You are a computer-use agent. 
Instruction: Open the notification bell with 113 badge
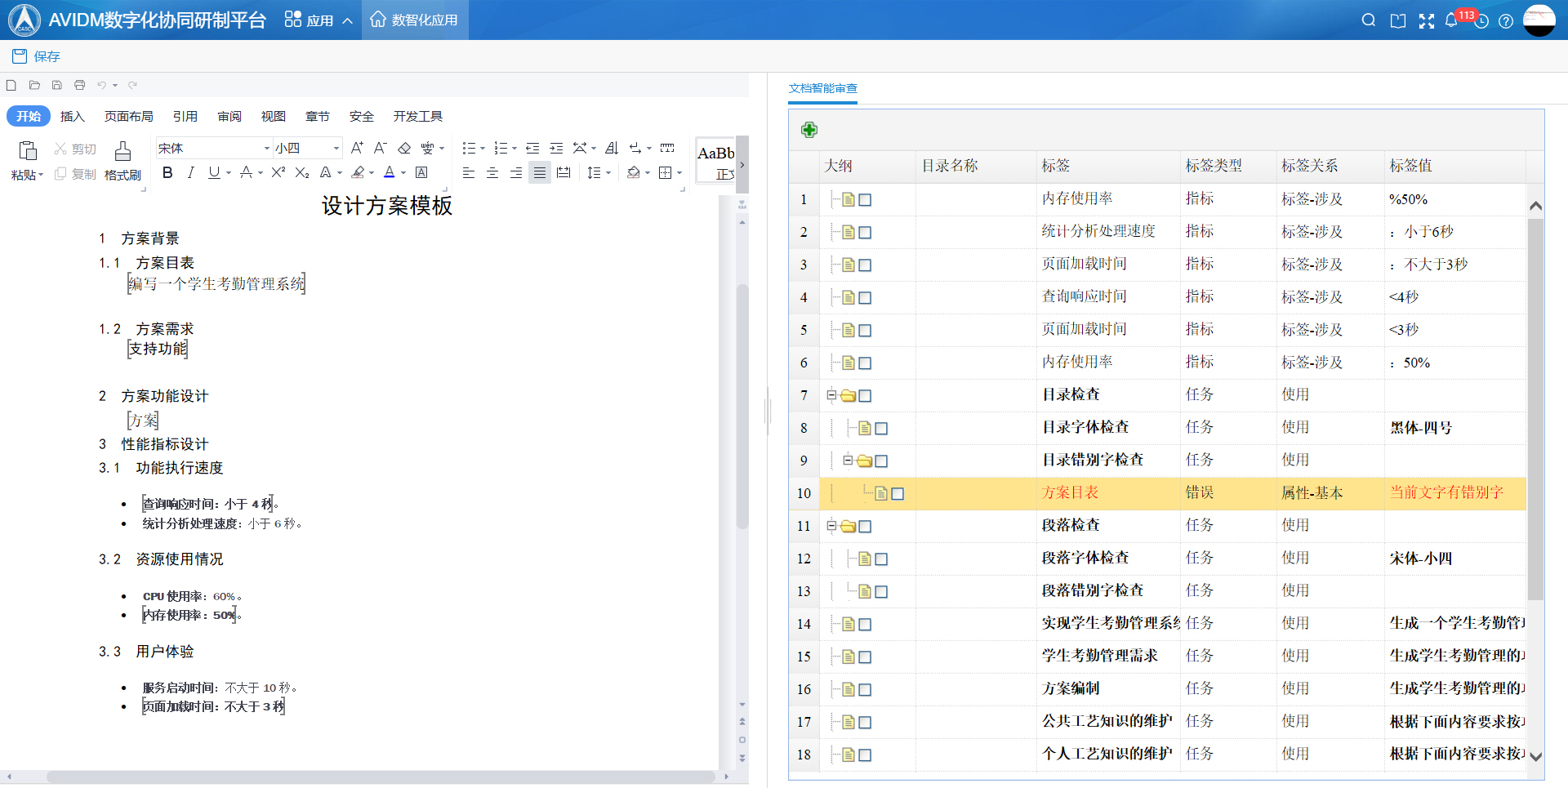pyautogui.click(x=1451, y=20)
